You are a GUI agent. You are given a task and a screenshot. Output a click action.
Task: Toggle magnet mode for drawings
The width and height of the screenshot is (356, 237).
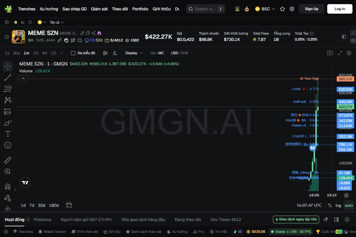pos(8,187)
